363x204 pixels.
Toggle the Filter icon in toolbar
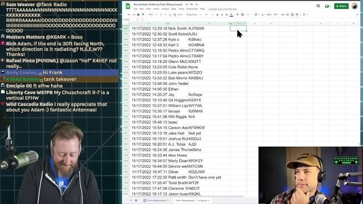point(297,15)
